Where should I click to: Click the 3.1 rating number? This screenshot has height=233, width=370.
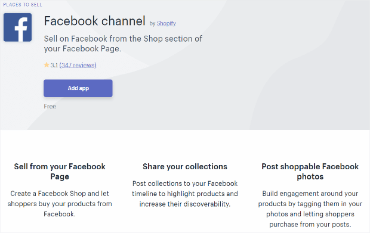[x=54, y=65]
